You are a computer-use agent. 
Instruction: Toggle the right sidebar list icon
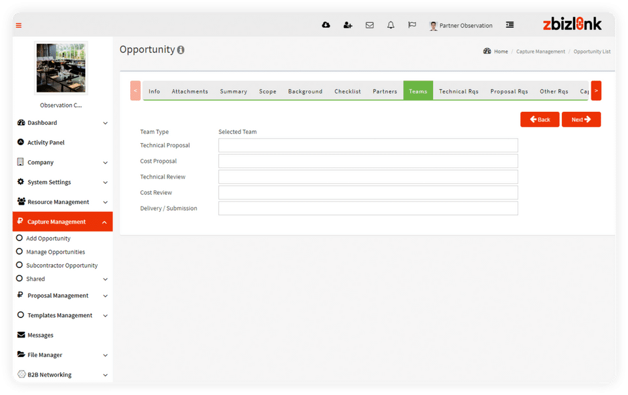pyautogui.click(x=510, y=25)
